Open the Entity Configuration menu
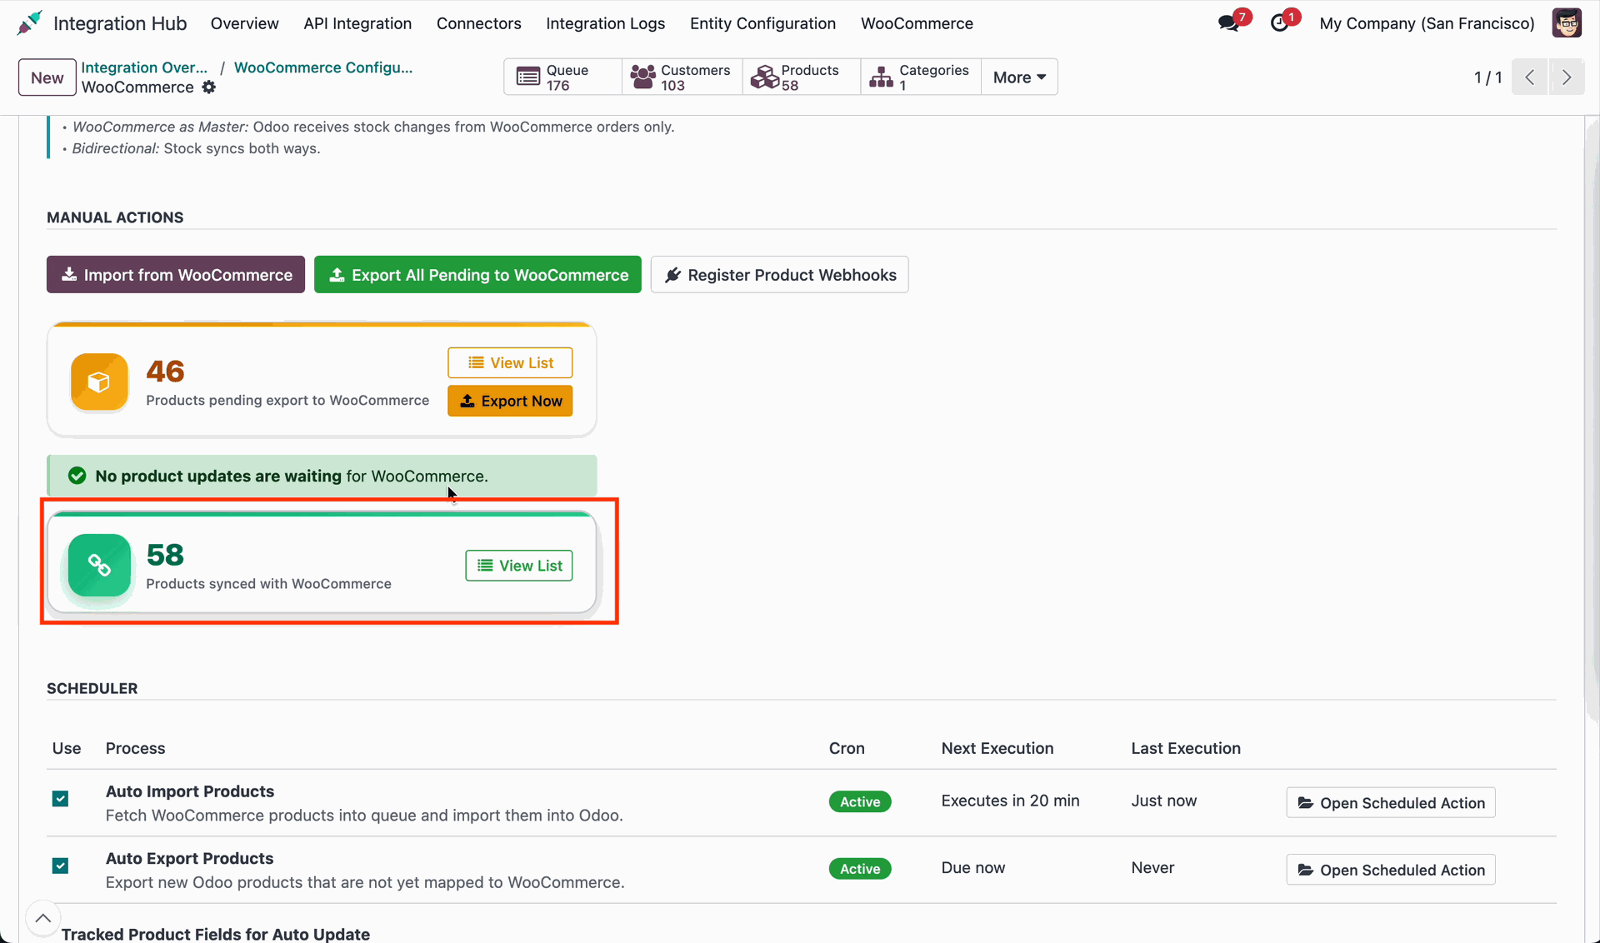The height and width of the screenshot is (943, 1600). point(762,23)
